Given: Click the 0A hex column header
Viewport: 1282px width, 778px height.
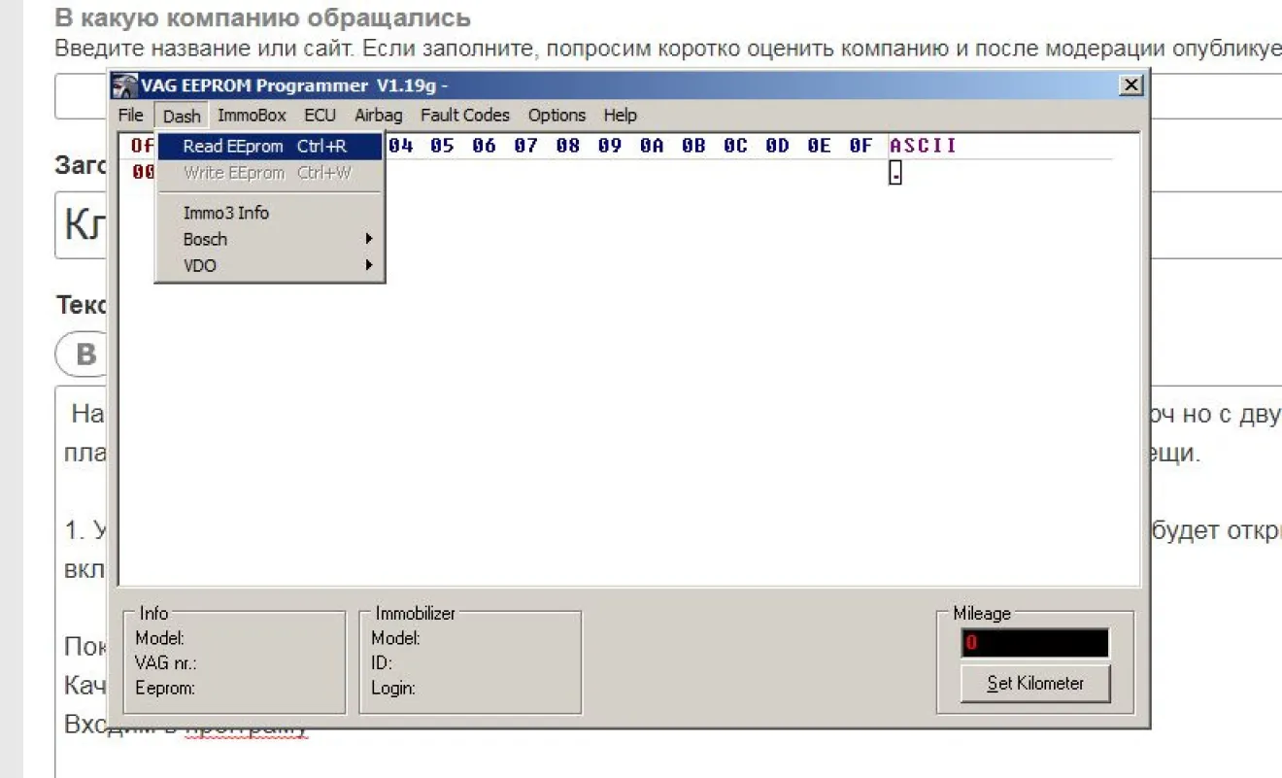Looking at the screenshot, I should 651,146.
